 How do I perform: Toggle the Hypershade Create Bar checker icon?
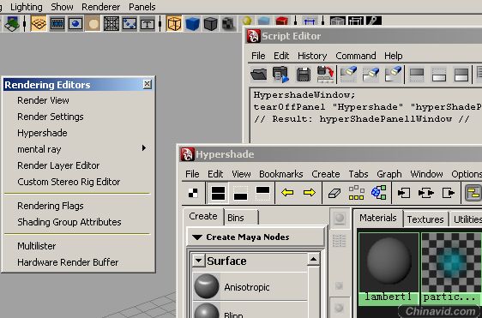(193, 193)
